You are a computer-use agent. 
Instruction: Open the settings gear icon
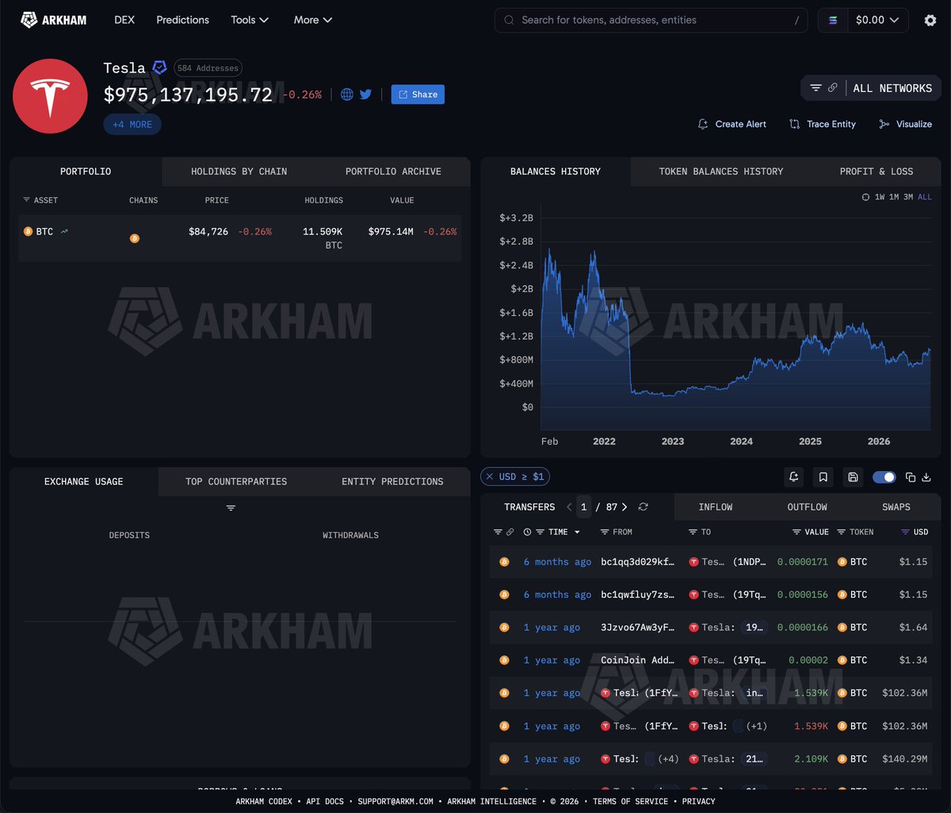pyautogui.click(x=930, y=21)
